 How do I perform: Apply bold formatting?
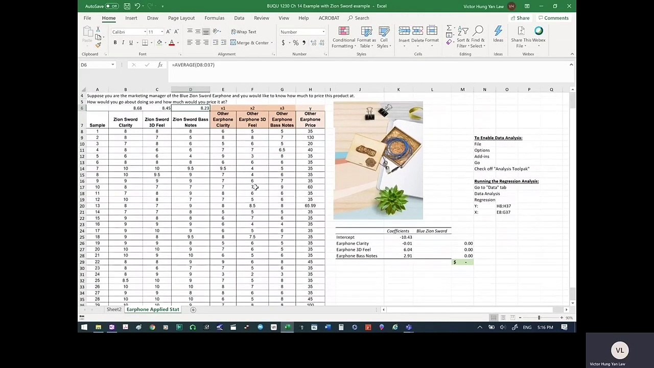pyautogui.click(x=115, y=42)
